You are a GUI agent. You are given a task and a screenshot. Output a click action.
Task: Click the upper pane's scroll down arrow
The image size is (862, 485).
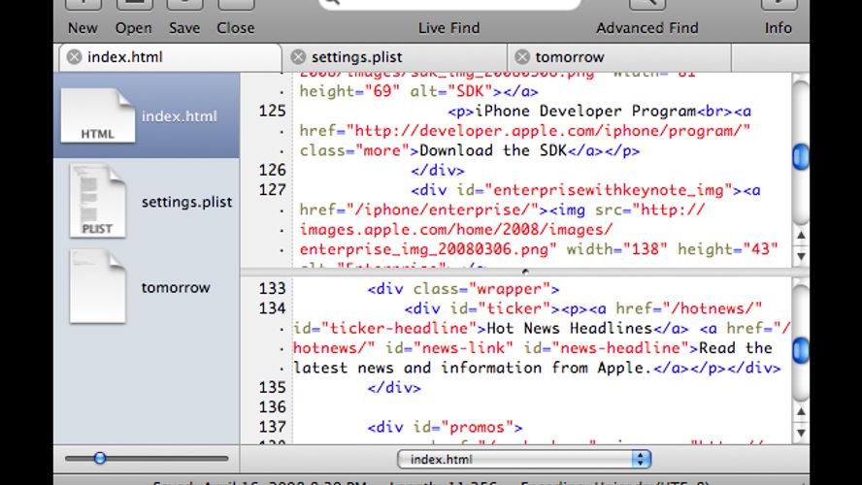(801, 256)
